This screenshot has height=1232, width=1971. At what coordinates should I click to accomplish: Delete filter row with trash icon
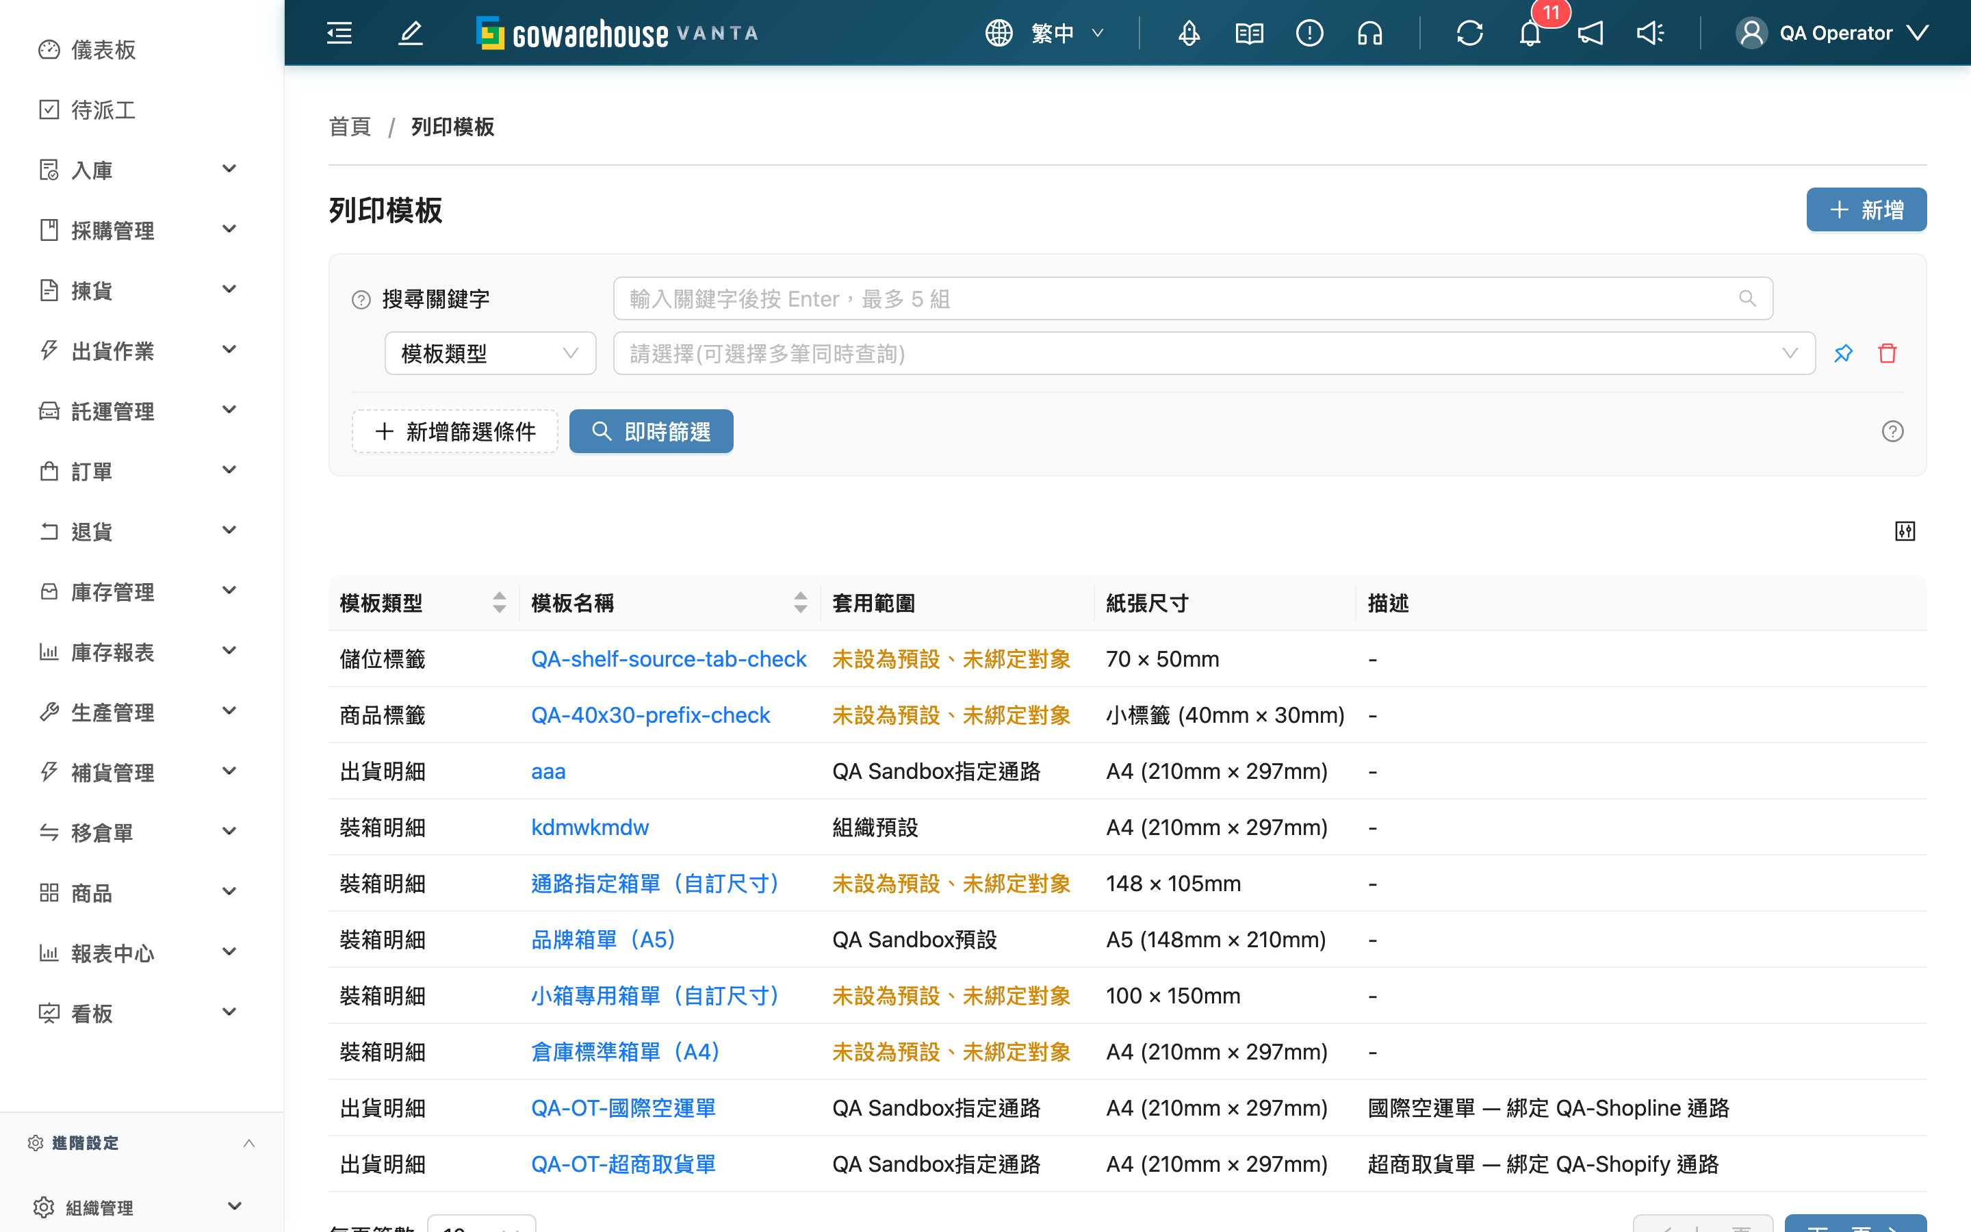(x=1887, y=354)
